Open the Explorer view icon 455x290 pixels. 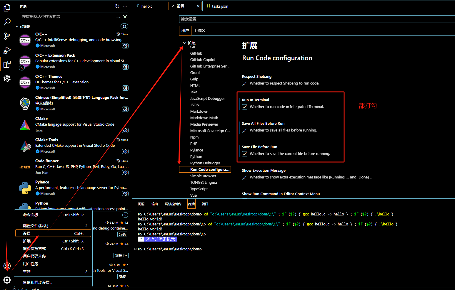(x=7, y=8)
